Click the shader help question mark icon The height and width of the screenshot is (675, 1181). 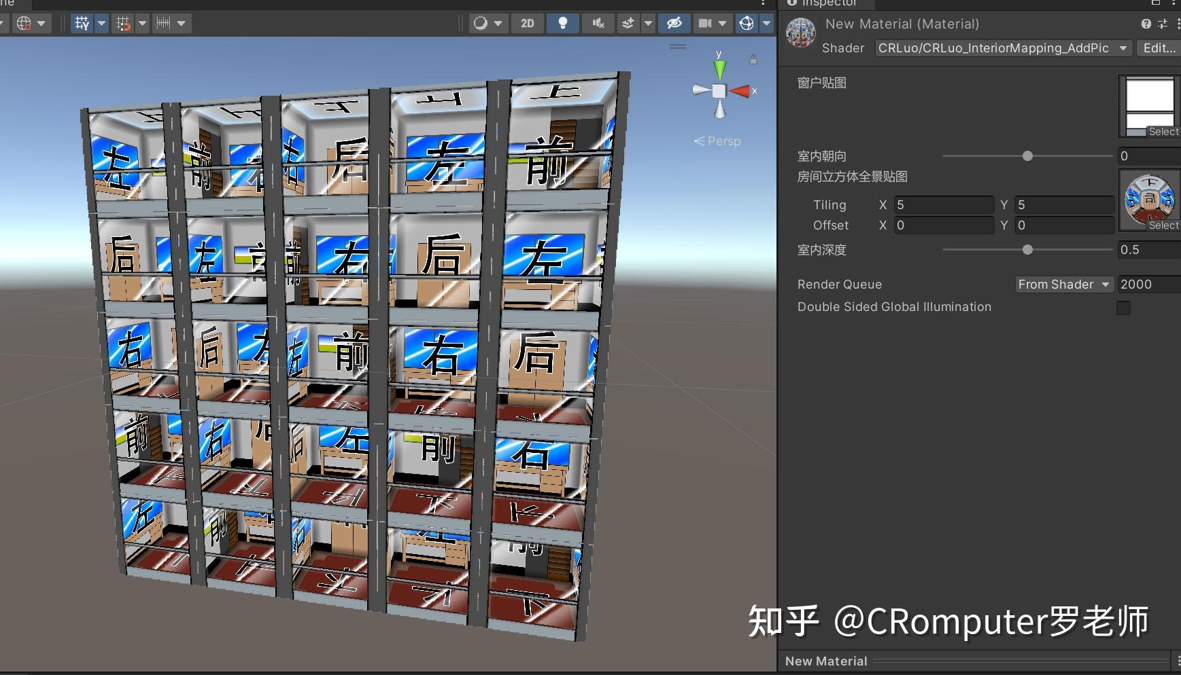point(1145,24)
